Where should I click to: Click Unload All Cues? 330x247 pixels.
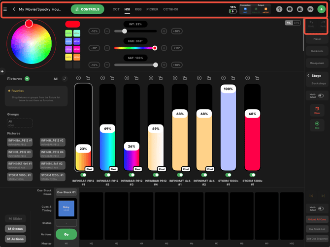317,219
